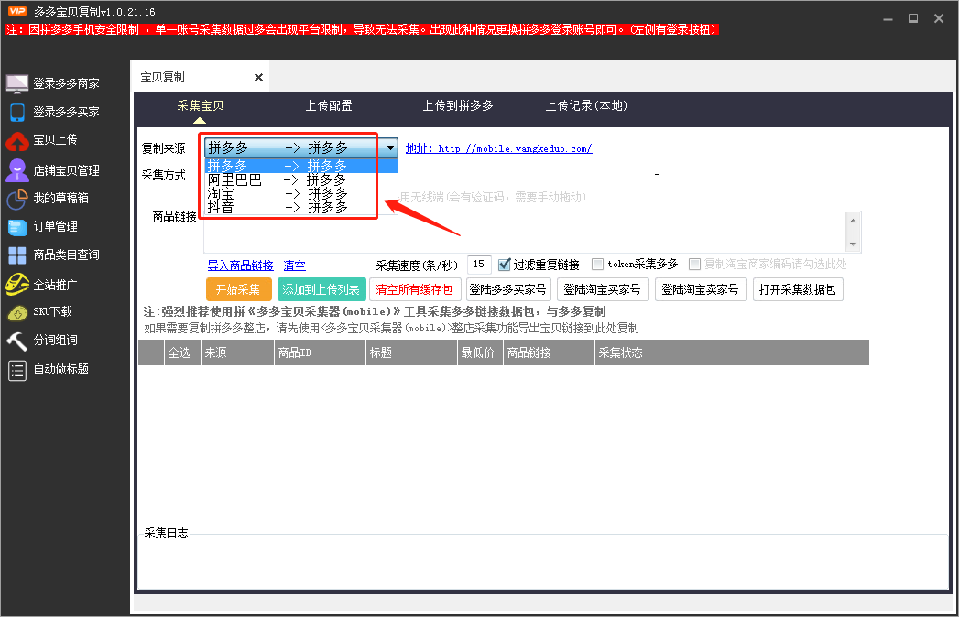959x617 pixels.
Task: Collapse the 复制来源 dropdown arrow
Action: click(x=389, y=147)
